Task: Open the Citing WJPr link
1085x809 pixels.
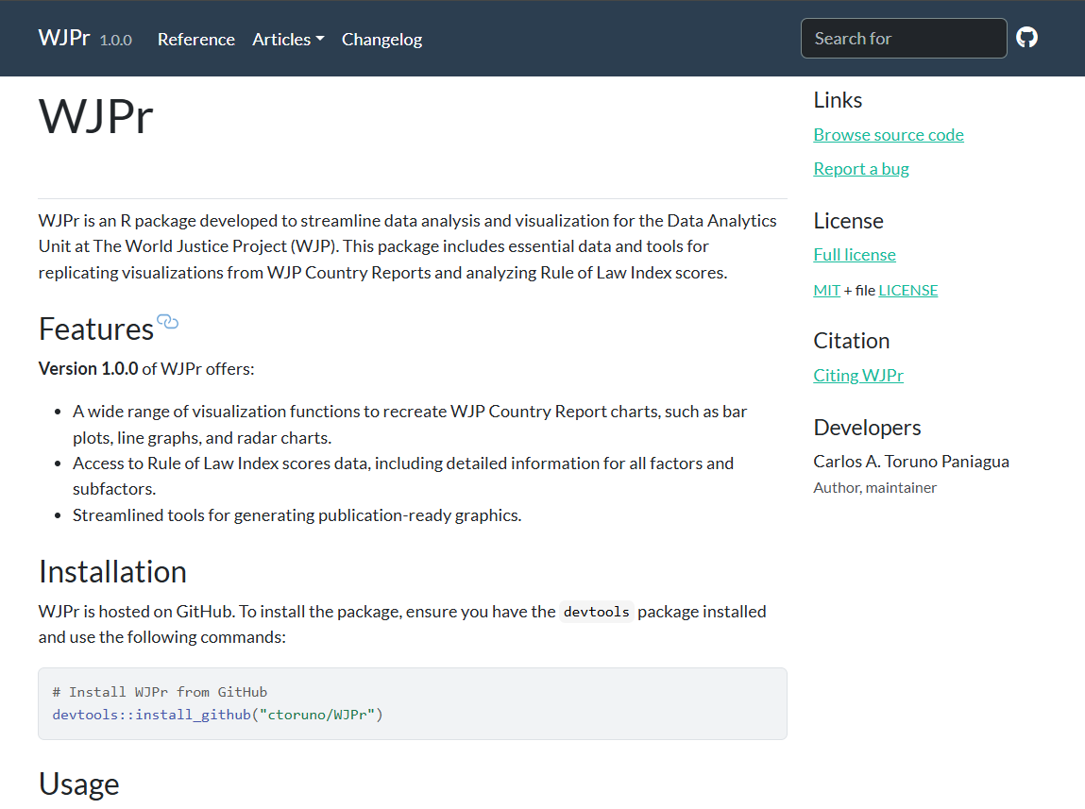Action: tap(858, 376)
